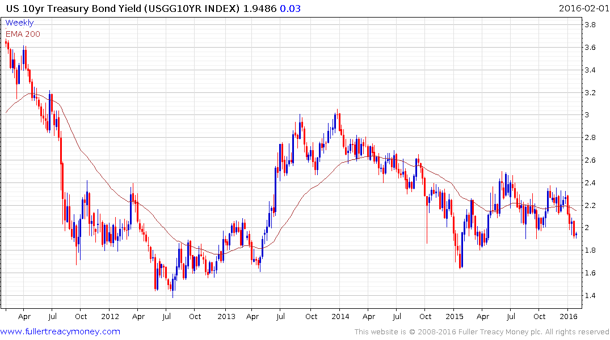The width and height of the screenshot is (610, 340).
Task: Click the '2015' x-axis label
Action: (x=455, y=316)
